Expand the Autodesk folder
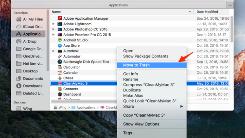Viewport: 245px width, 138px height. point(53,51)
